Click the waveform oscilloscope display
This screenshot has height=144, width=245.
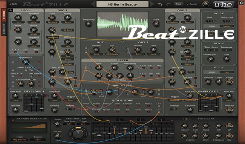[122, 24]
